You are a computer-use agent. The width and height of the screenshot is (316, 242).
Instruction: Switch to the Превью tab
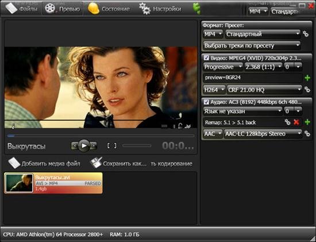(63, 8)
